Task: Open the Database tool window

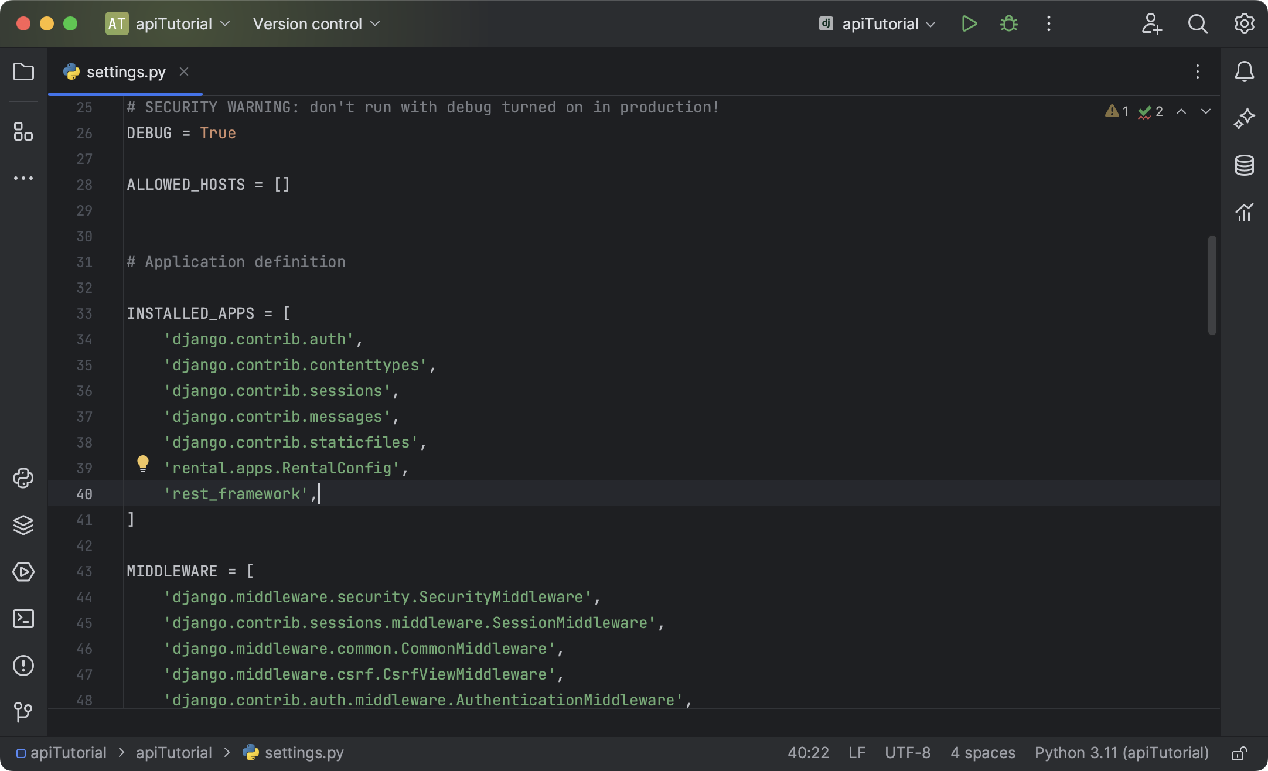Action: (1245, 165)
